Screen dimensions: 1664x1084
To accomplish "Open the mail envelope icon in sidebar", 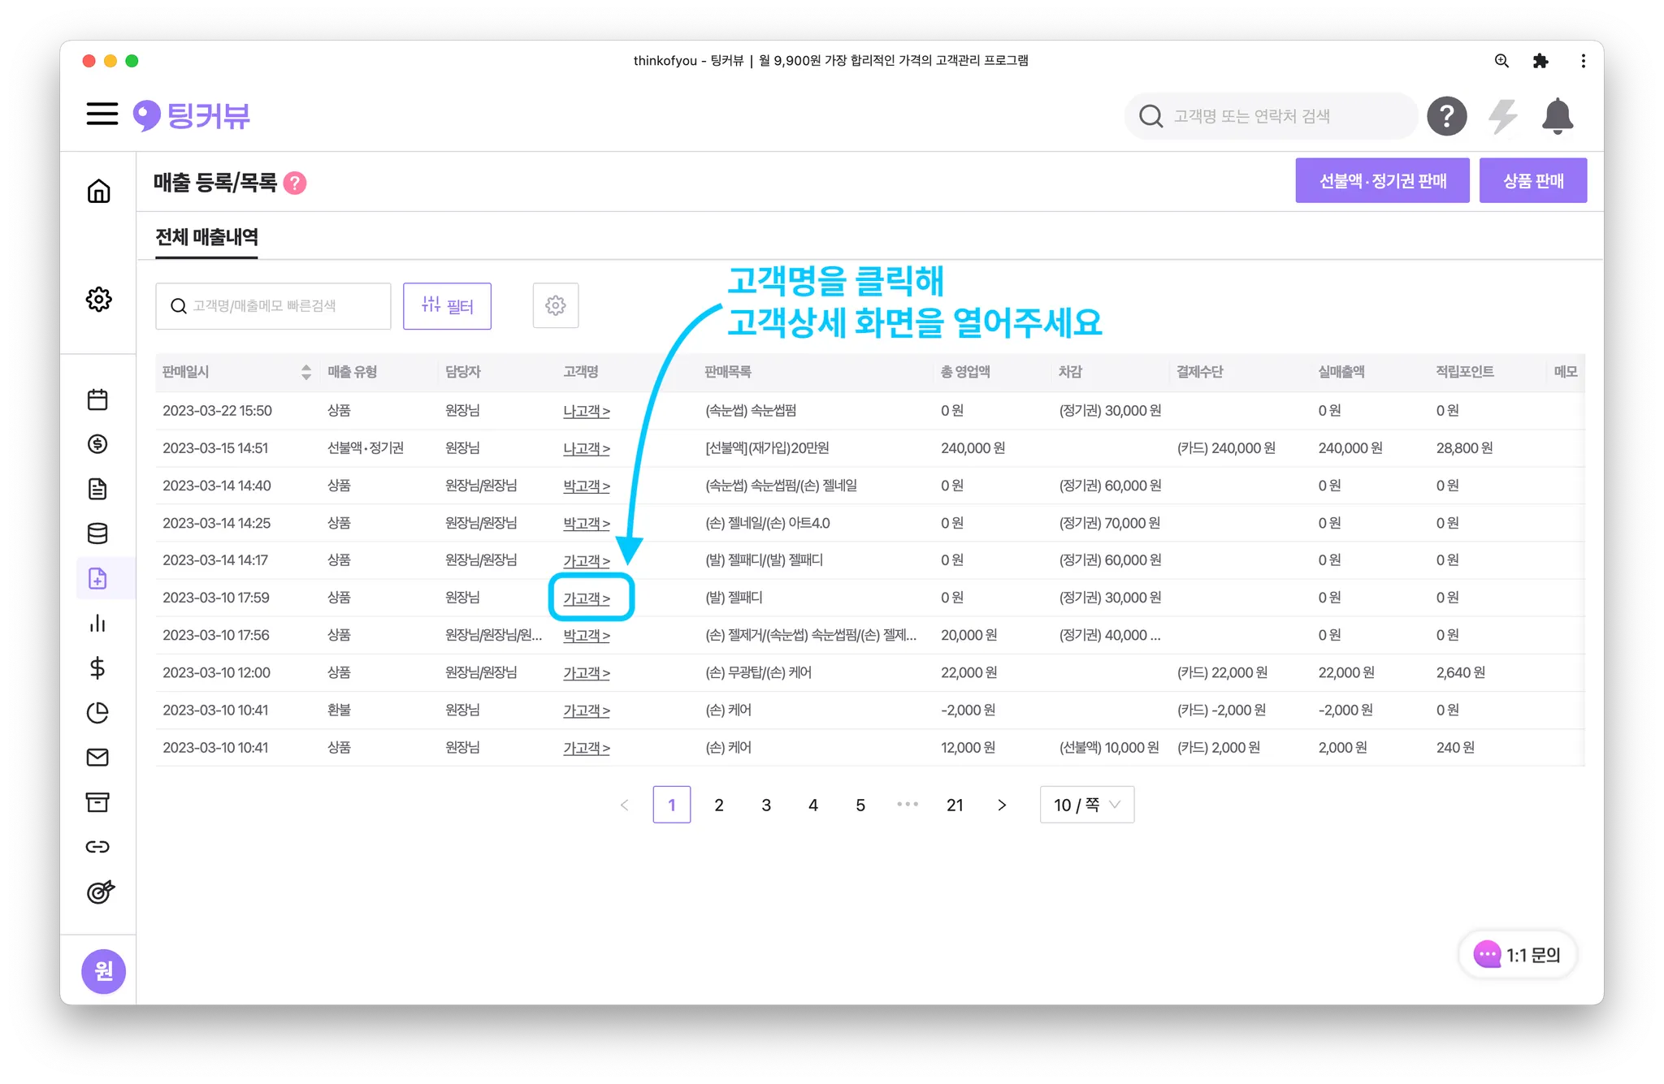I will [97, 757].
